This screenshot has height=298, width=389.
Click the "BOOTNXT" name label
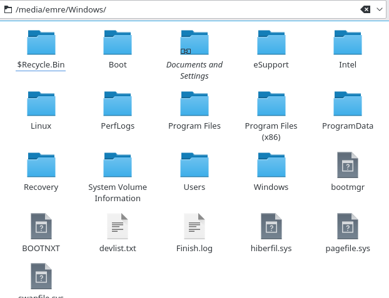coord(41,249)
